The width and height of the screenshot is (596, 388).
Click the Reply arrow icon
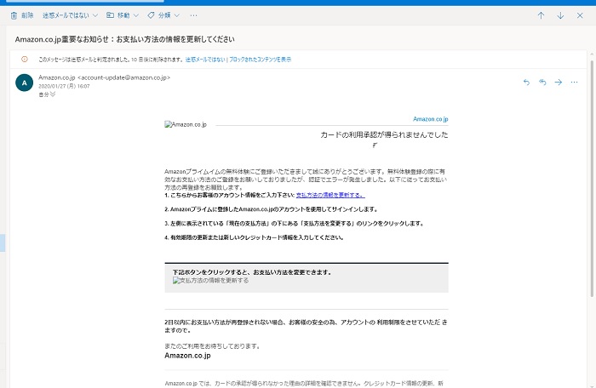coord(526,82)
